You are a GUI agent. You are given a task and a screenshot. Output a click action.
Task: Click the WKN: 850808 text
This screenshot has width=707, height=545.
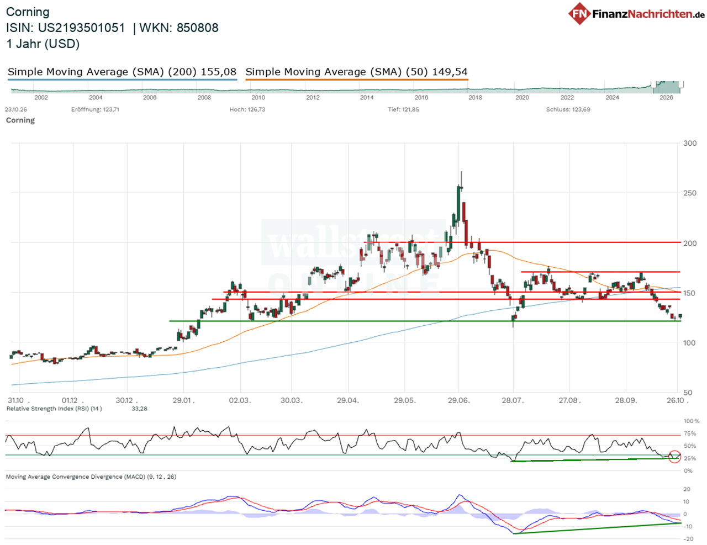(179, 28)
